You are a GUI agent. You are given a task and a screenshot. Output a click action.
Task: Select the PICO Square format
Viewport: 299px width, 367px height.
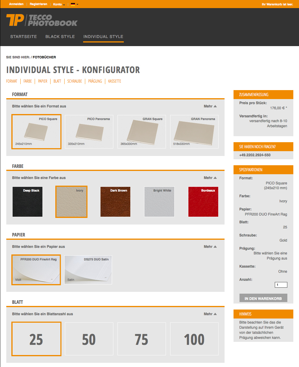click(x=36, y=132)
